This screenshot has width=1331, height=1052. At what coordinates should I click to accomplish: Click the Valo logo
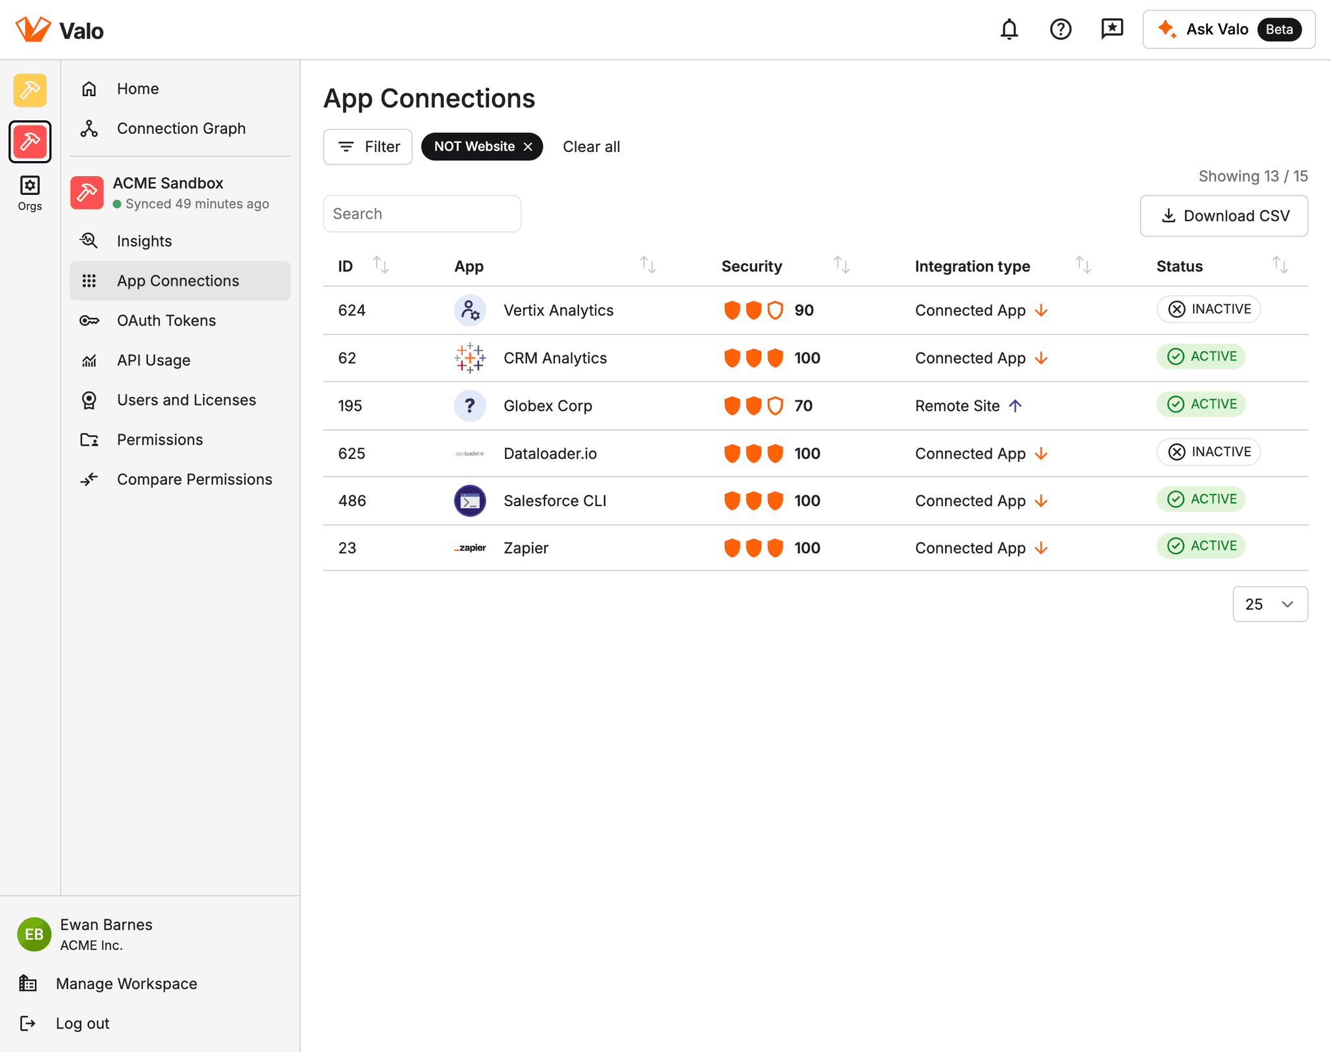click(x=59, y=30)
